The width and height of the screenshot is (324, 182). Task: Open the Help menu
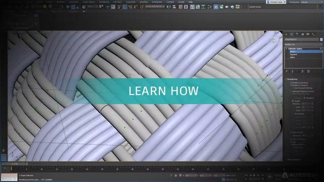[x=190, y=2]
